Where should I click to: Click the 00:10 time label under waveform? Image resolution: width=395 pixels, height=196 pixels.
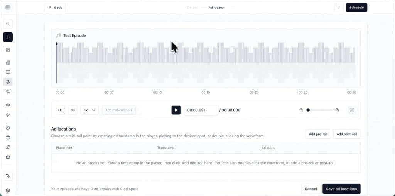pyautogui.click(x=157, y=92)
